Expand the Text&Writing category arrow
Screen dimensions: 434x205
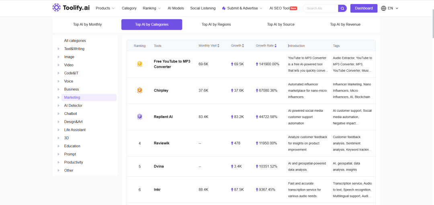(58, 49)
